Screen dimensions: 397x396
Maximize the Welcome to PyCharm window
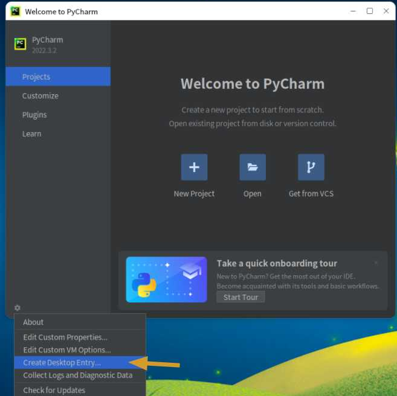click(x=370, y=11)
